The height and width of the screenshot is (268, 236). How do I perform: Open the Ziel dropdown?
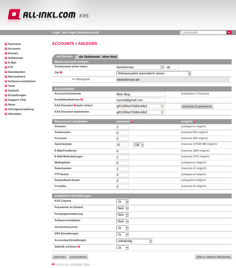(x=154, y=73)
